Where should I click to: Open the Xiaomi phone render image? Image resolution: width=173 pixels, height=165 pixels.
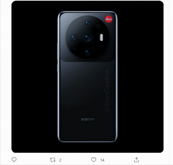click(87, 77)
